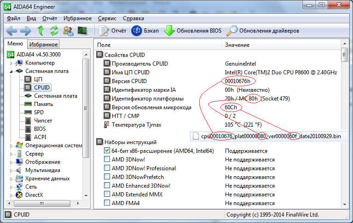This screenshot has height=223, width=353.
Task: Expand the Хранение данных tree node
Action: coord(11,179)
